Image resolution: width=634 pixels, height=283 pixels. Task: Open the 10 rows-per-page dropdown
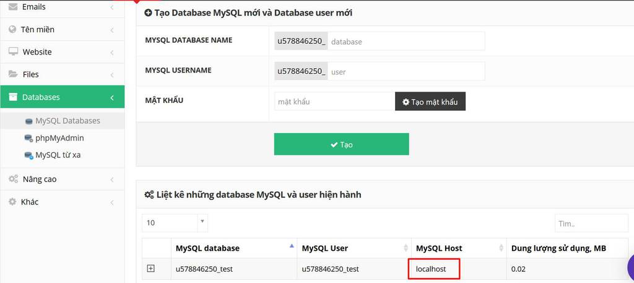coord(175,223)
